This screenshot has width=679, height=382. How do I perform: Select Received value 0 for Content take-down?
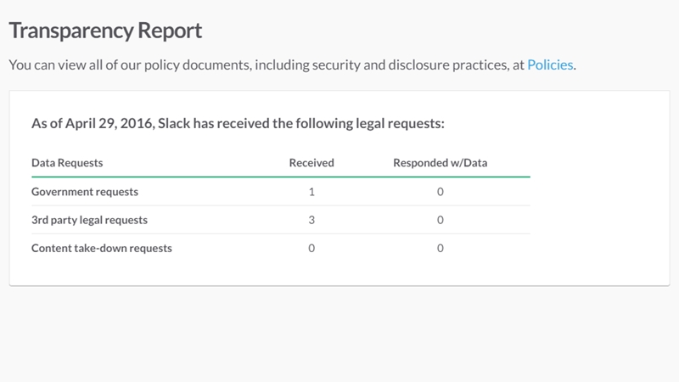pyautogui.click(x=311, y=248)
